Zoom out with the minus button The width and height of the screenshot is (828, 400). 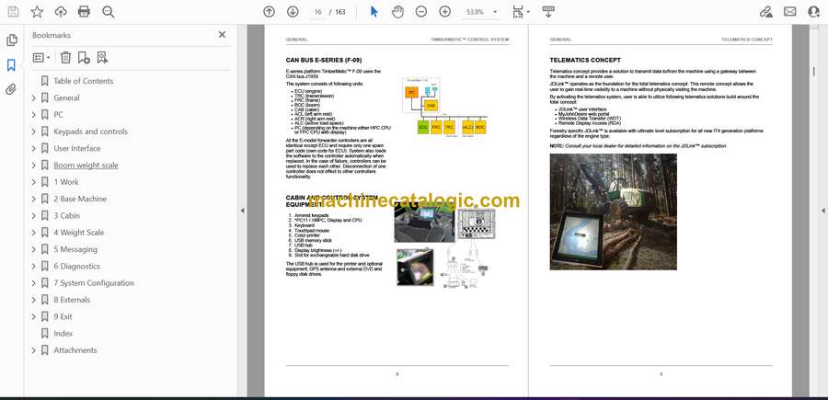[420, 12]
